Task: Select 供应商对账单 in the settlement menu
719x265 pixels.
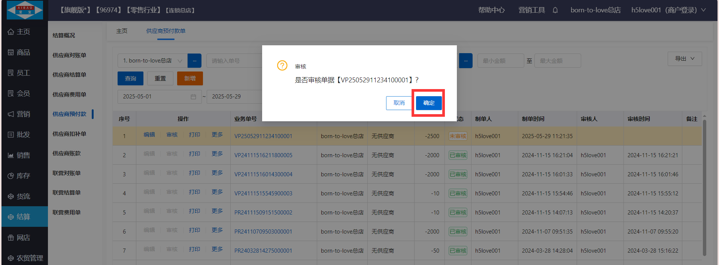Action: 69,55
